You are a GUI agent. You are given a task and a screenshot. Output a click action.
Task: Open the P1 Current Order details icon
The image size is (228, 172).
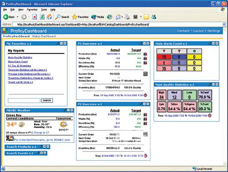145,74
